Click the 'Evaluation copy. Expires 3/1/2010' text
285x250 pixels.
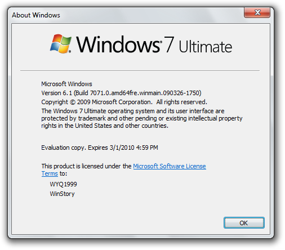[100, 148]
